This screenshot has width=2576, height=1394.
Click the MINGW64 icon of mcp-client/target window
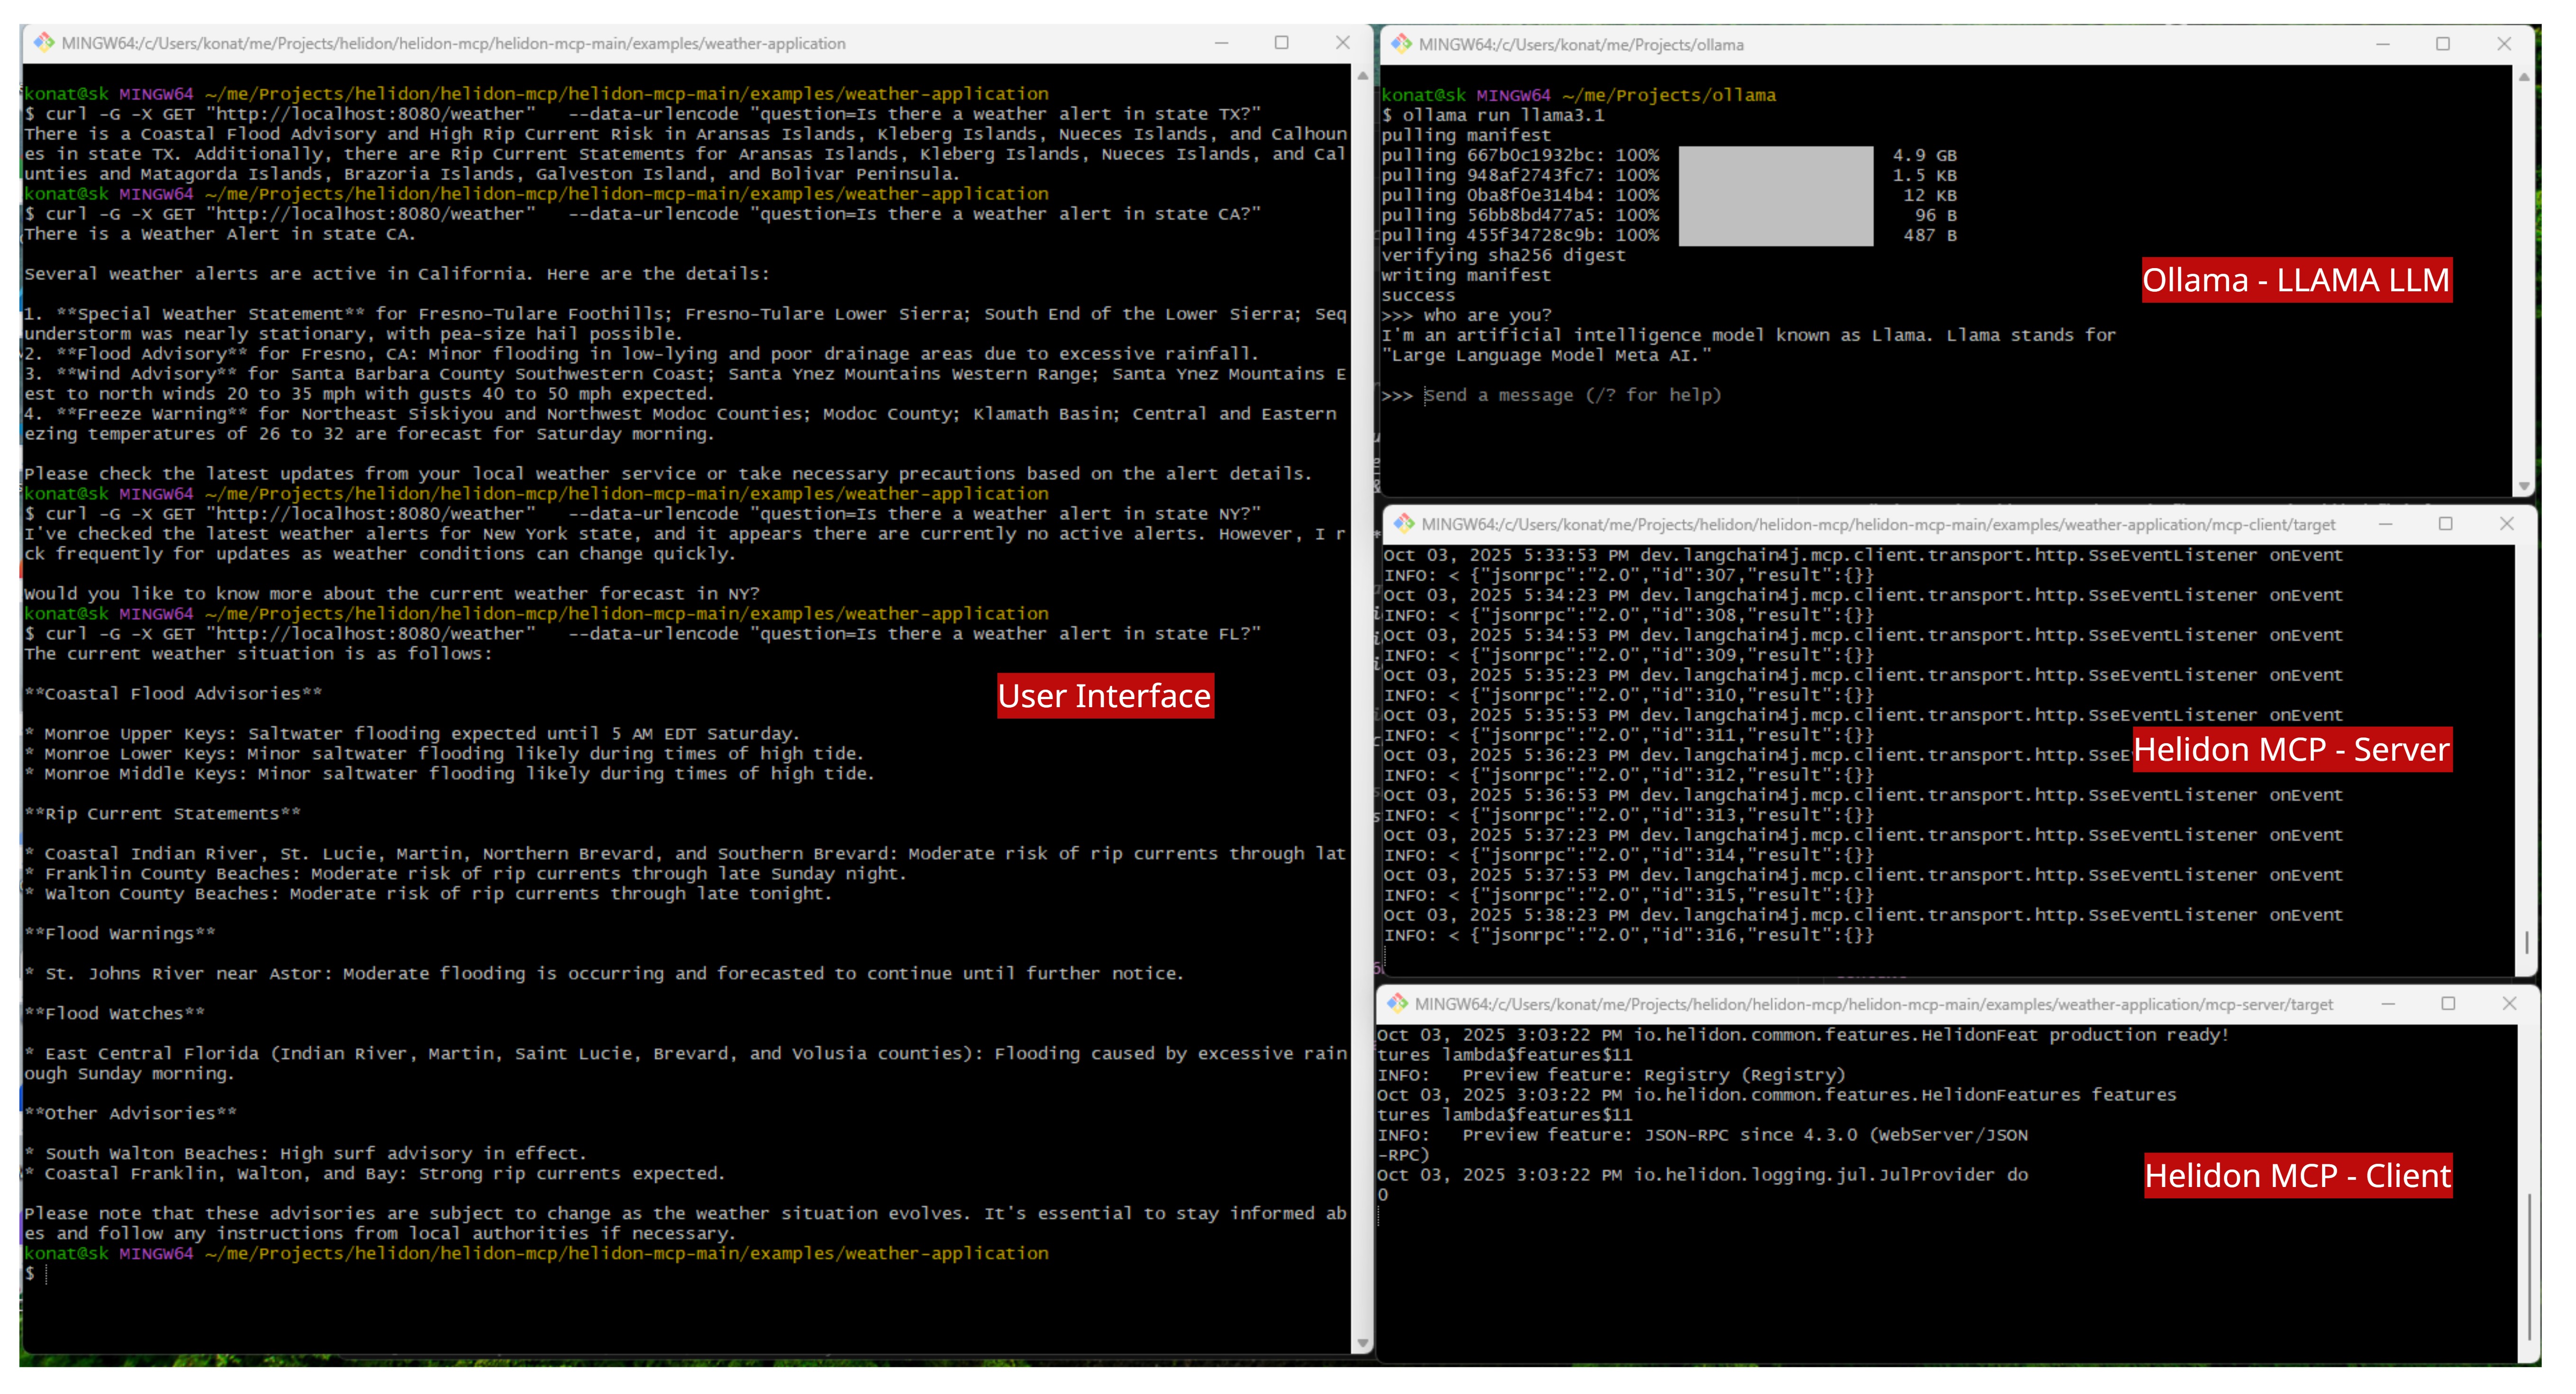click(x=1404, y=523)
